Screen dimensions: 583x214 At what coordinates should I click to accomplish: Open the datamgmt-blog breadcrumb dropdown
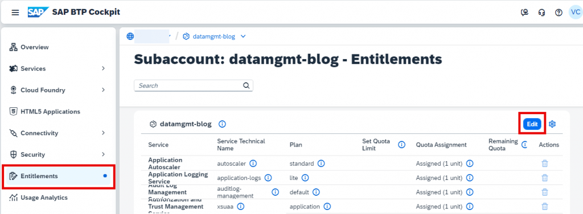pos(243,36)
